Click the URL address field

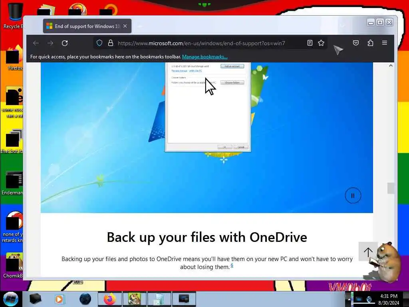[201, 43]
